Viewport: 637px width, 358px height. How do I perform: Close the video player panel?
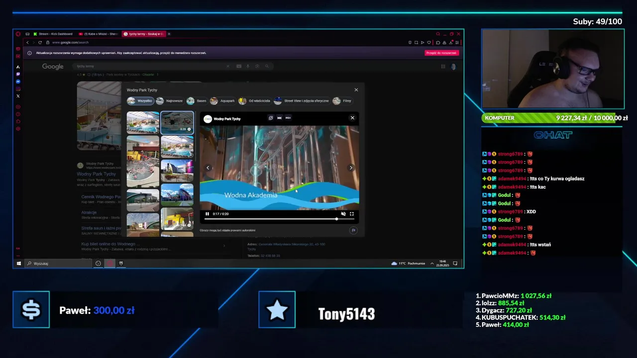pyautogui.click(x=352, y=118)
